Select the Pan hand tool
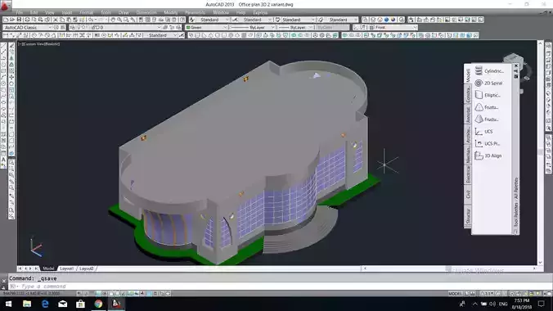553x311 pixels. (113, 20)
